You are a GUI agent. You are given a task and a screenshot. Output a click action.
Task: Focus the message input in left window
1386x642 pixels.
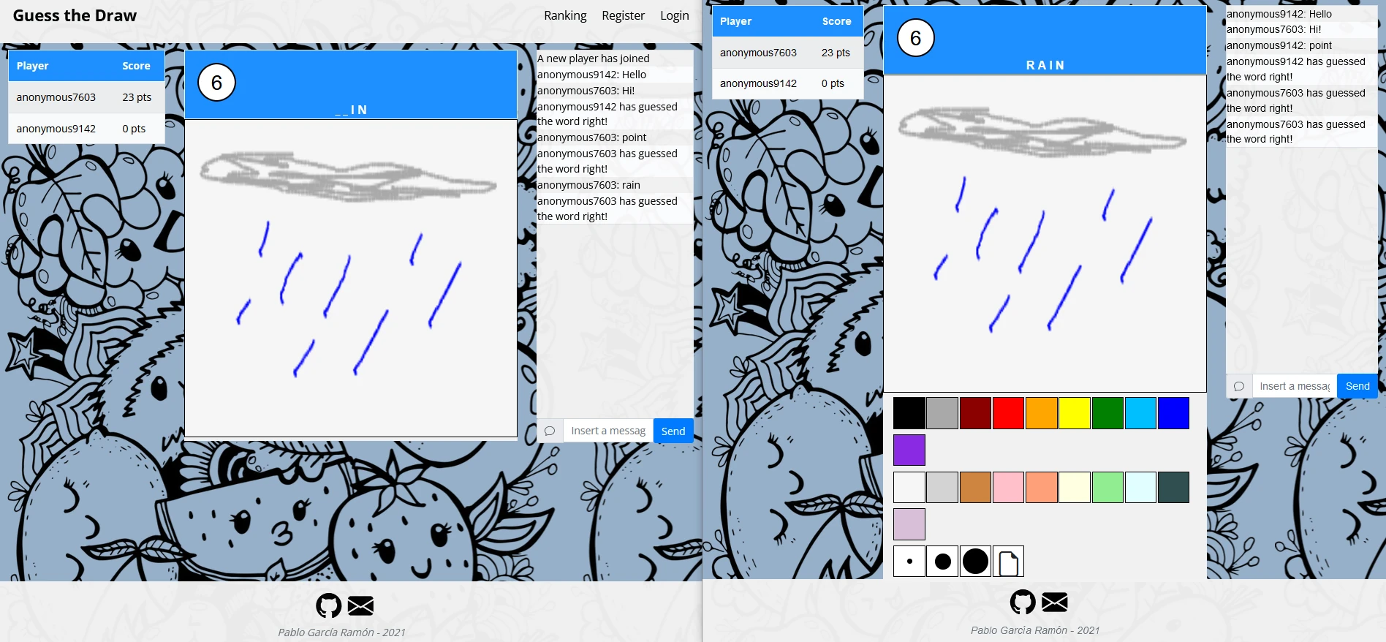coord(608,431)
